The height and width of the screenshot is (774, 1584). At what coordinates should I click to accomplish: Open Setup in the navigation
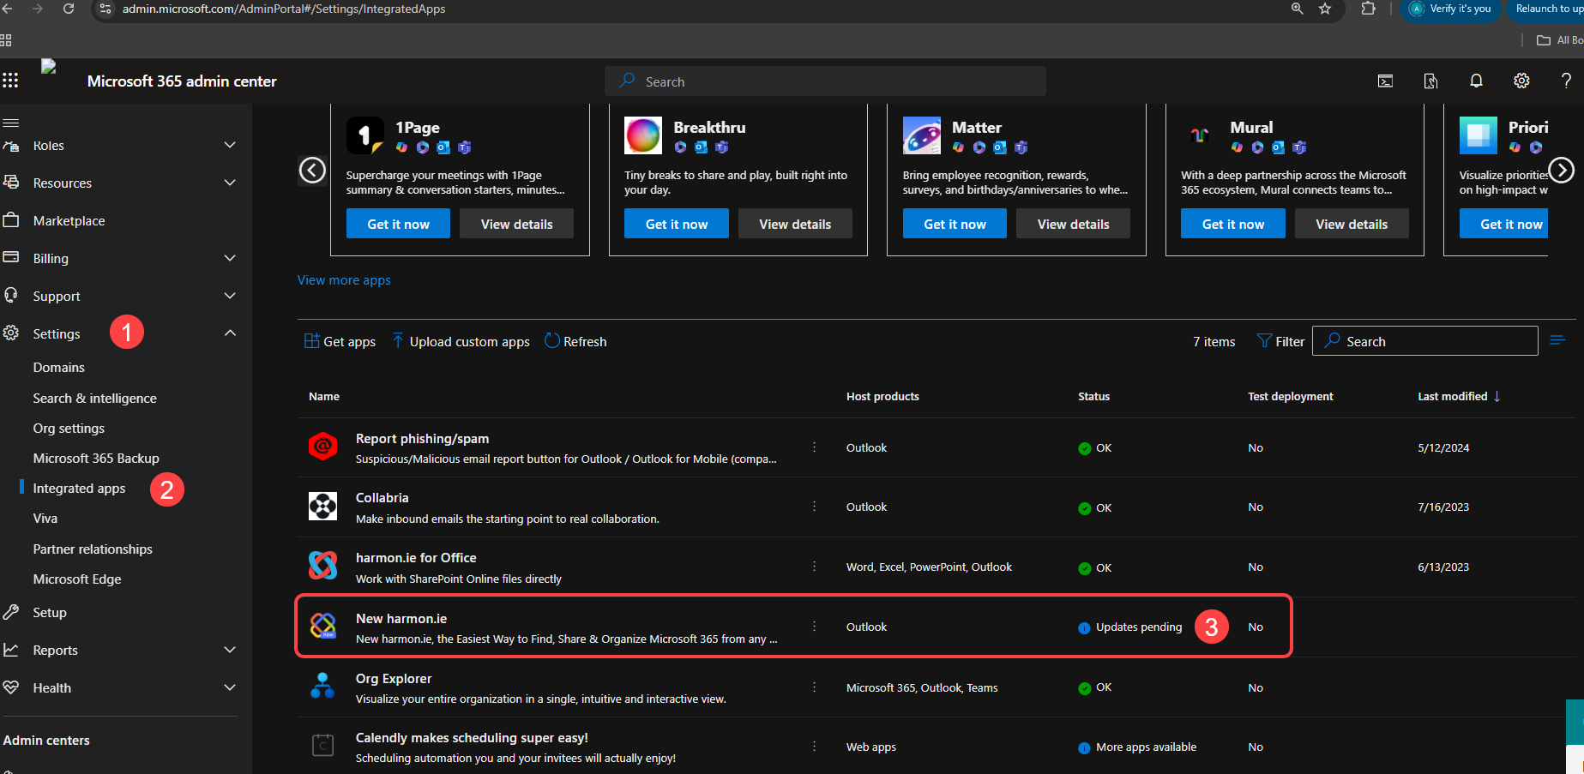pyautogui.click(x=50, y=612)
